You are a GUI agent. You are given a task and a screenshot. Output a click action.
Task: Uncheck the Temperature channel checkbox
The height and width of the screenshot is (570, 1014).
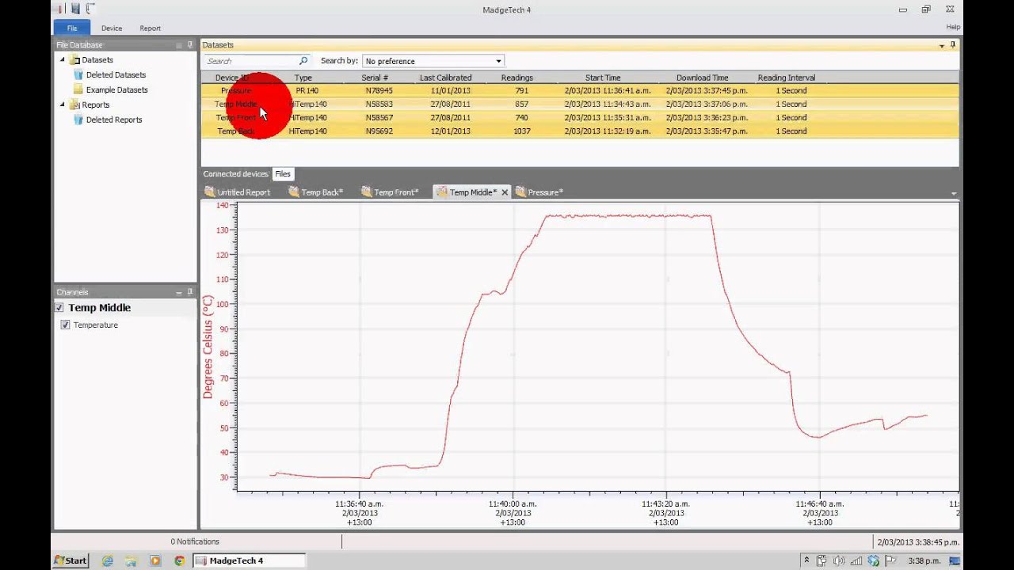[x=65, y=325]
